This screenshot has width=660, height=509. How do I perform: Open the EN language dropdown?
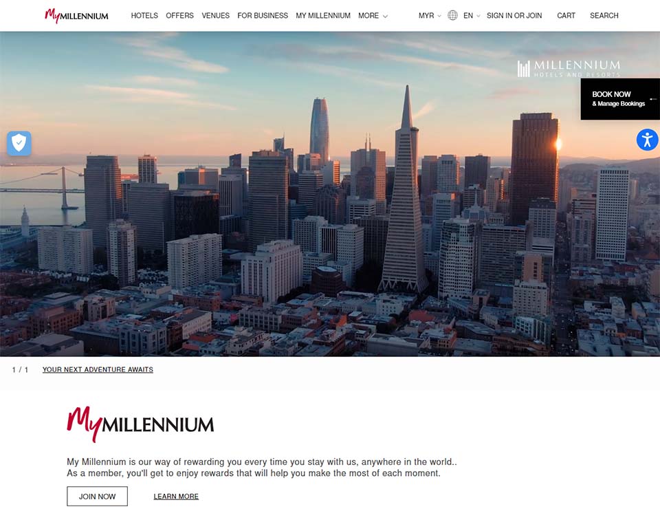[x=472, y=16]
